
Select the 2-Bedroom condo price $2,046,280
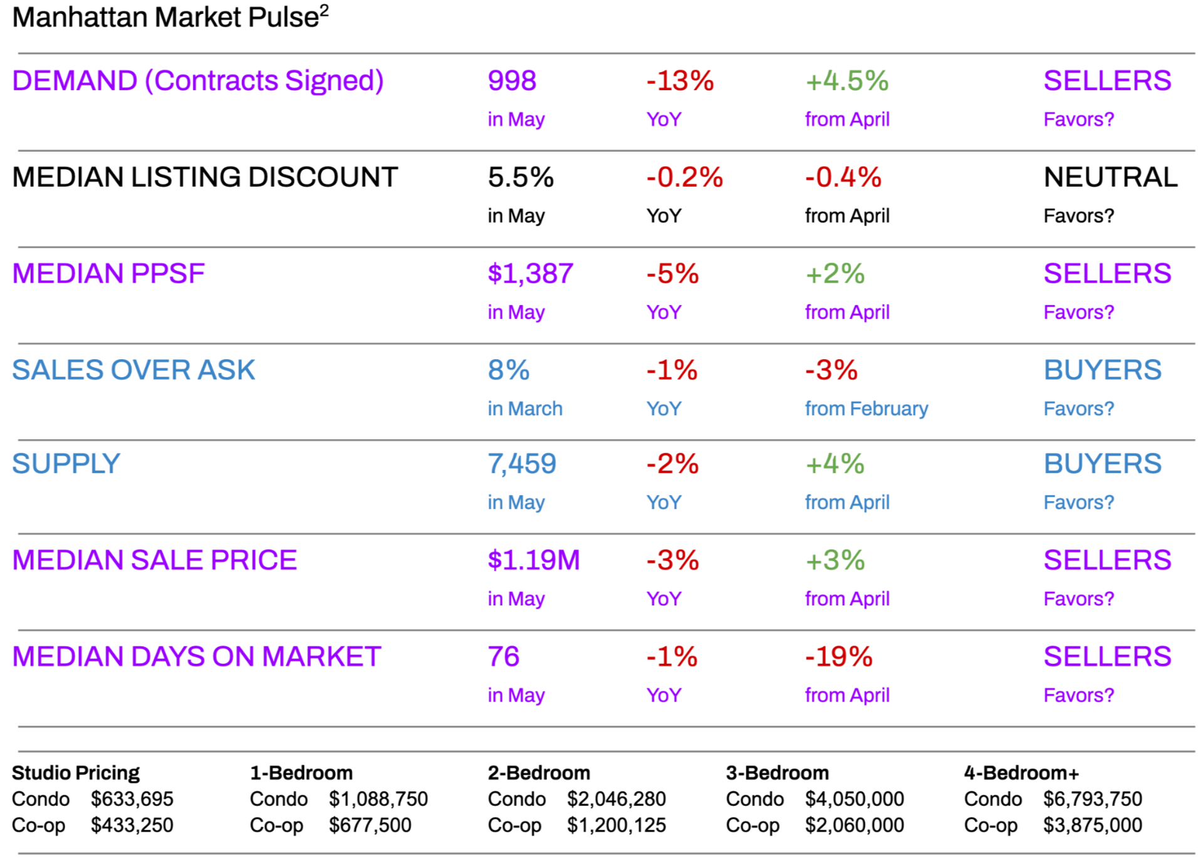coord(616,799)
